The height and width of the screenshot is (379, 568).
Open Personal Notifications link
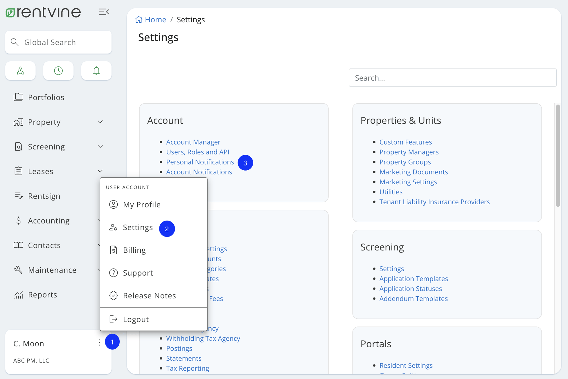pos(200,162)
